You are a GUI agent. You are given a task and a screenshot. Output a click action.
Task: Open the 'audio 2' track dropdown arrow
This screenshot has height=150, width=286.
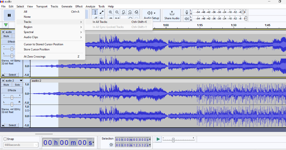coord(21,81)
